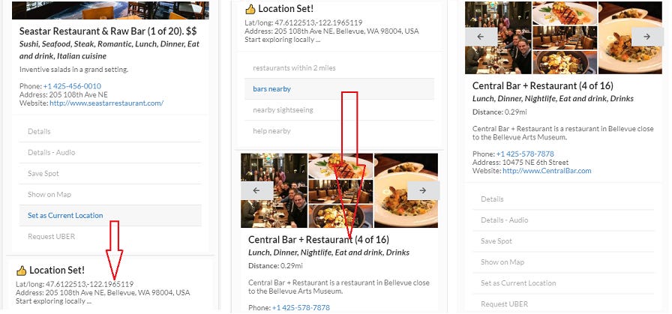Click 'Inventive salads in a grand setting.' text
Image resolution: width=672 pixels, height=314 pixels.
coord(73,69)
